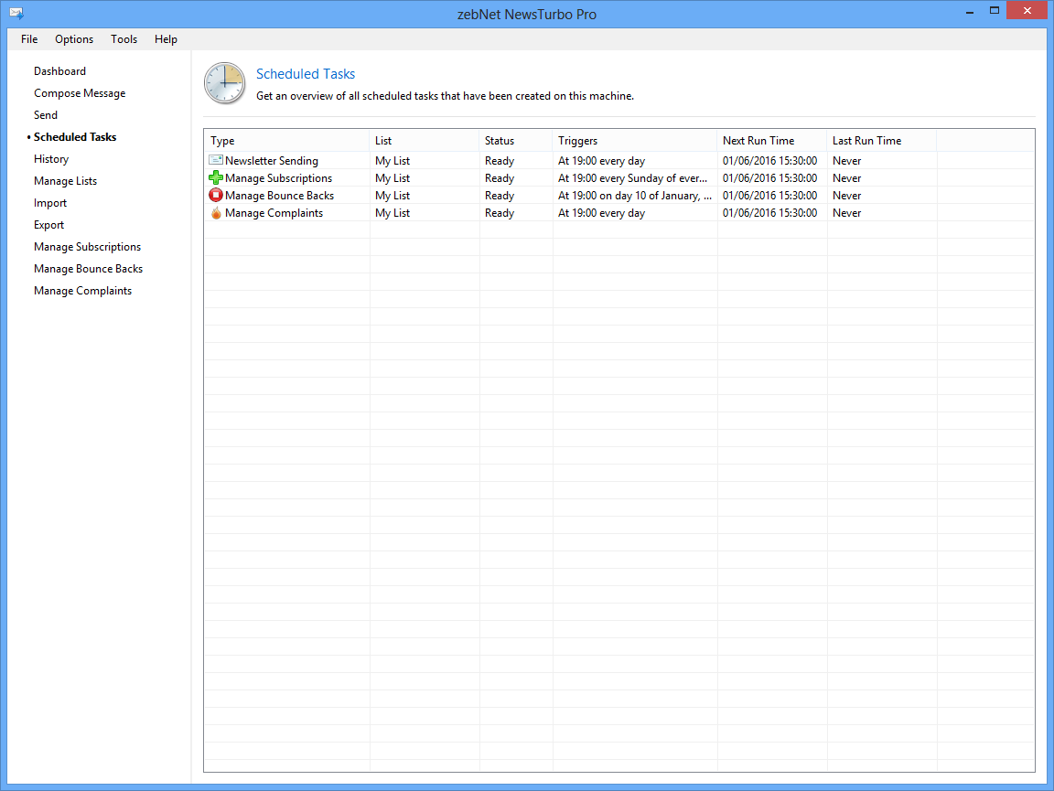Open the Help menu
Screen dimensions: 1054x791
coord(166,39)
